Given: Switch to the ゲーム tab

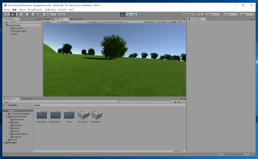Looking at the screenshot, I should point(62,19).
